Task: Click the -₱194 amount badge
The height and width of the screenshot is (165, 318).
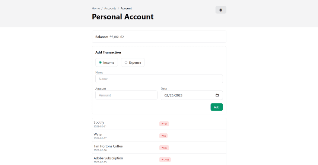Action: 164,124
